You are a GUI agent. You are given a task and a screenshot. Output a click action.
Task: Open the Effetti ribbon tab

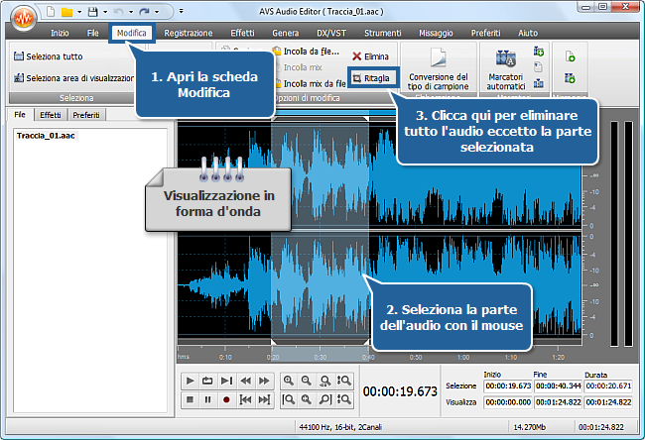click(x=241, y=33)
